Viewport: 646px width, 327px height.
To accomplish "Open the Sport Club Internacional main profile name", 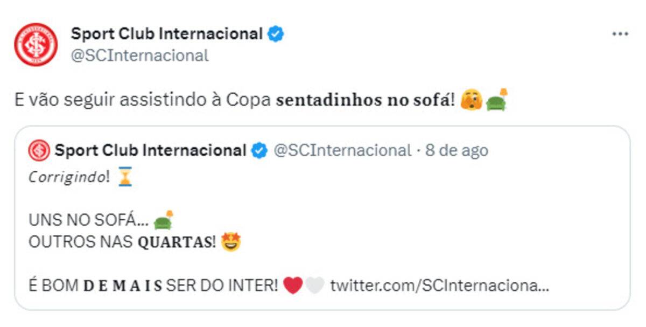I will pyautogui.click(x=167, y=34).
